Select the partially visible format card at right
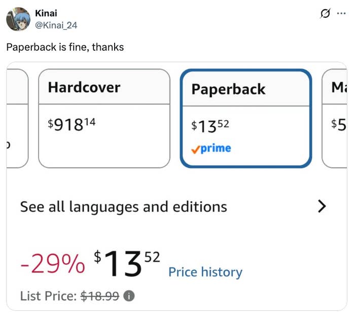The image size is (355, 320). (x=334, y=119)
